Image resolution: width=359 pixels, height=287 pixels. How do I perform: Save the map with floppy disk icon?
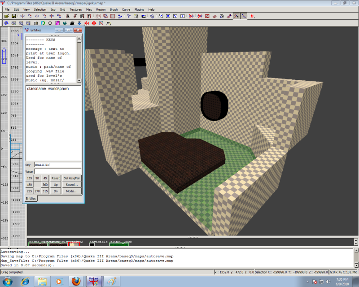click(13, 16)
